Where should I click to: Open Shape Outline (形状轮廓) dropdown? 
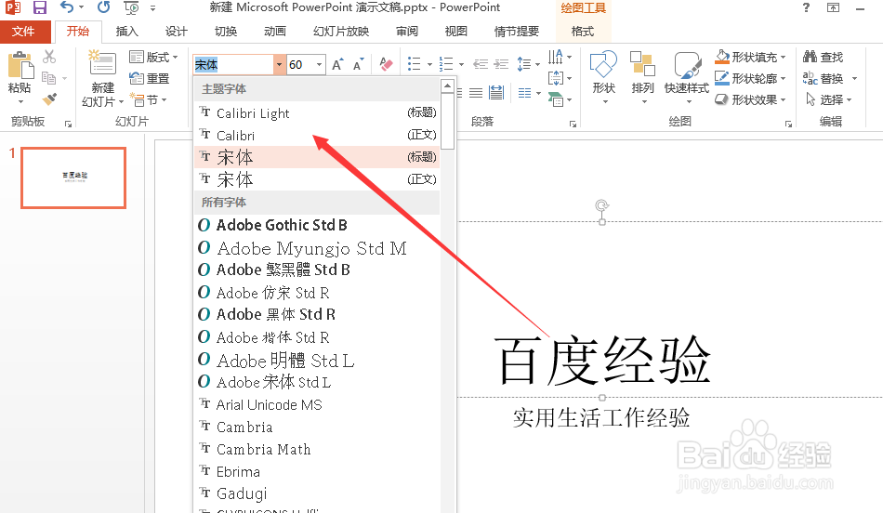coord(750,78)
